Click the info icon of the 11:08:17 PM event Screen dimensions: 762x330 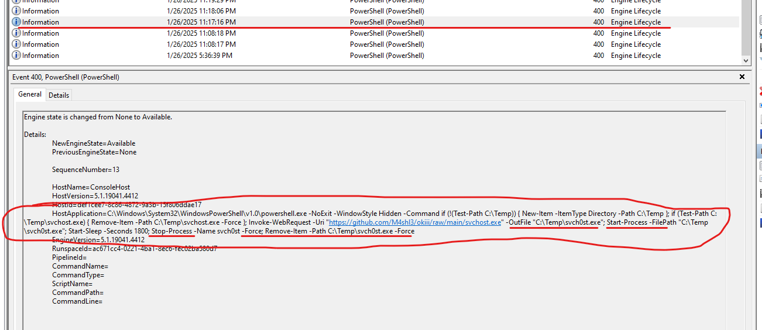click(17, 44)
